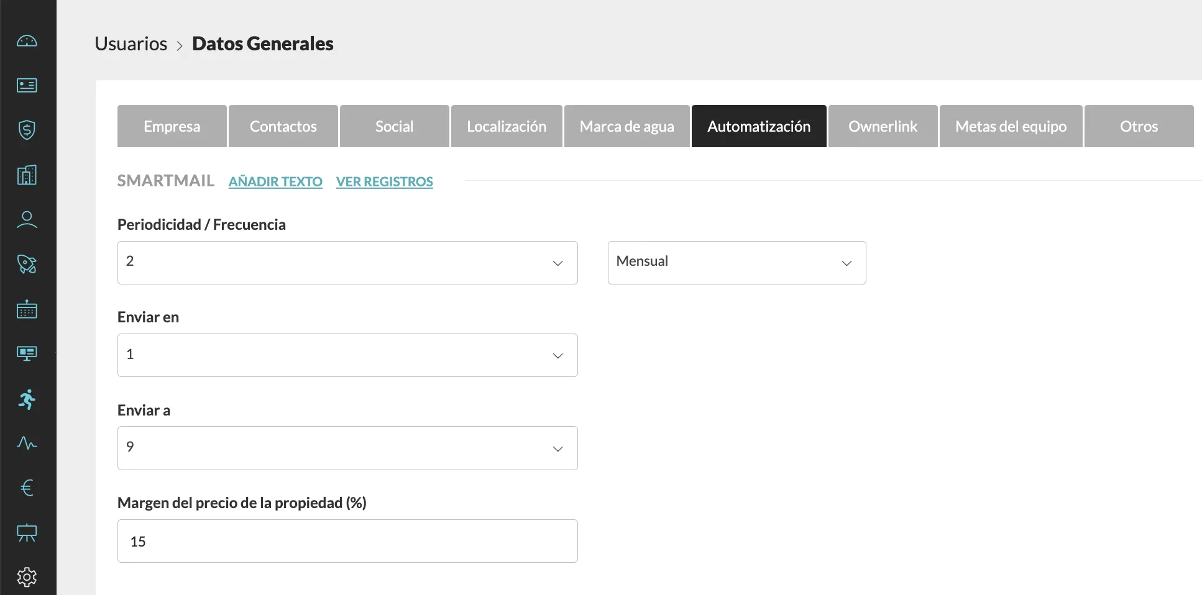Open the Otros tab
Screen dimensions: 1202x595
coord(1139,126)
